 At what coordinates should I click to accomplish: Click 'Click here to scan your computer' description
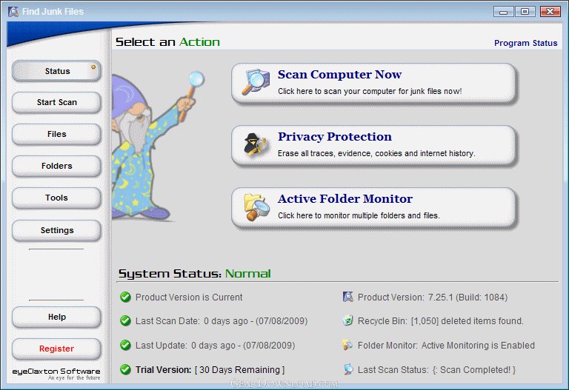point(370,91)
